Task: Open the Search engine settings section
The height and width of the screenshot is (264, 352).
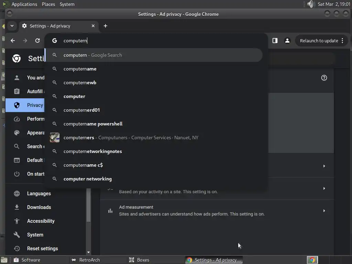Action: coord(25,146)
